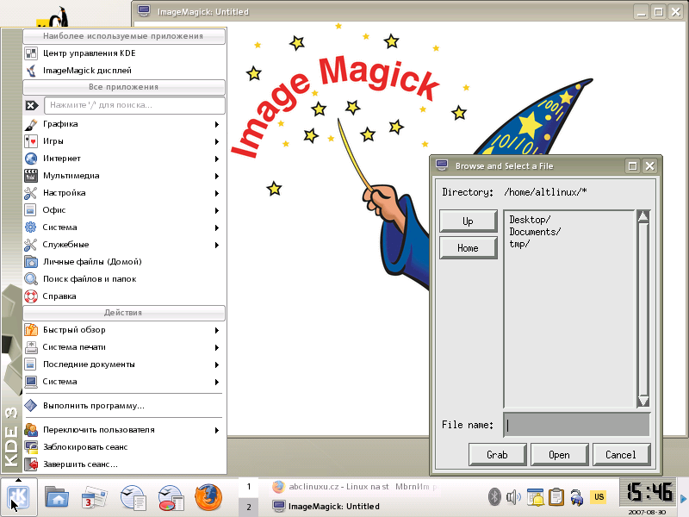Click the icon beside Выполнить программу...
The image size is (689, 517).
[31, 405]
